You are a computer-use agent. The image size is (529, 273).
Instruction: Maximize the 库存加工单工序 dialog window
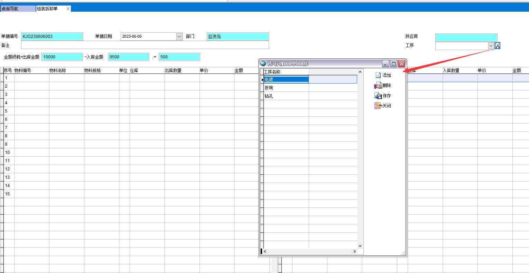(x=393, y=64)
